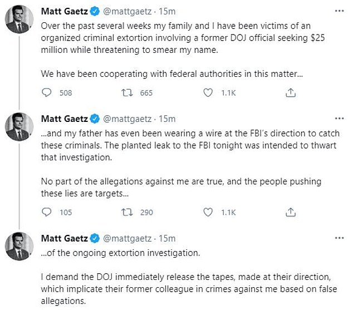353x310 pixels.
Task: Share the second tweet about the FBI wire
Action: click(x=290, y=211)
